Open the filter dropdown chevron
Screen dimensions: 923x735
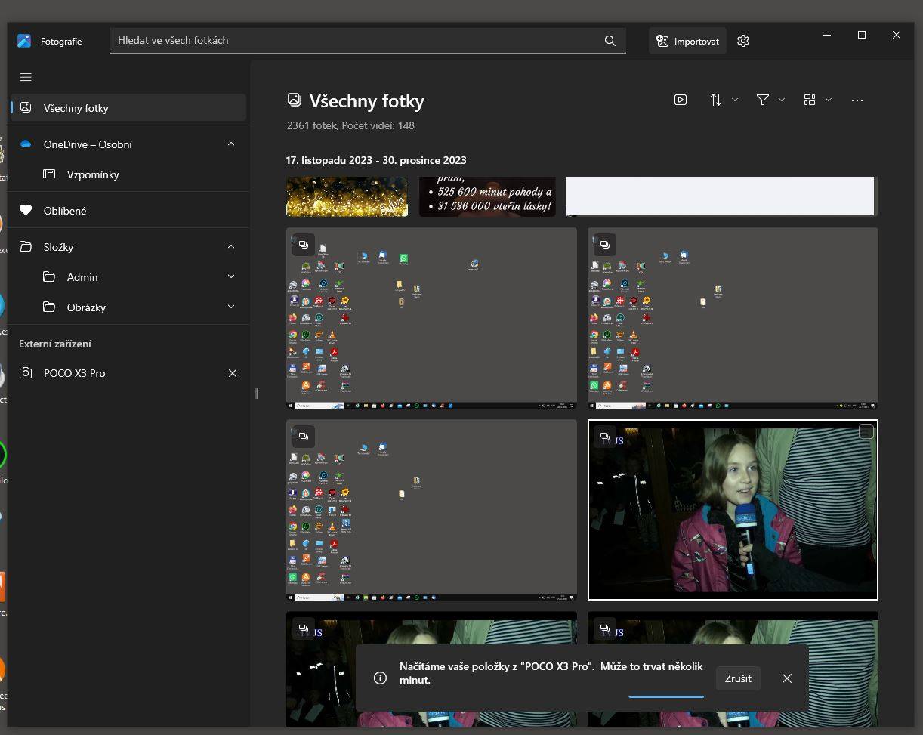pos(782,100)
